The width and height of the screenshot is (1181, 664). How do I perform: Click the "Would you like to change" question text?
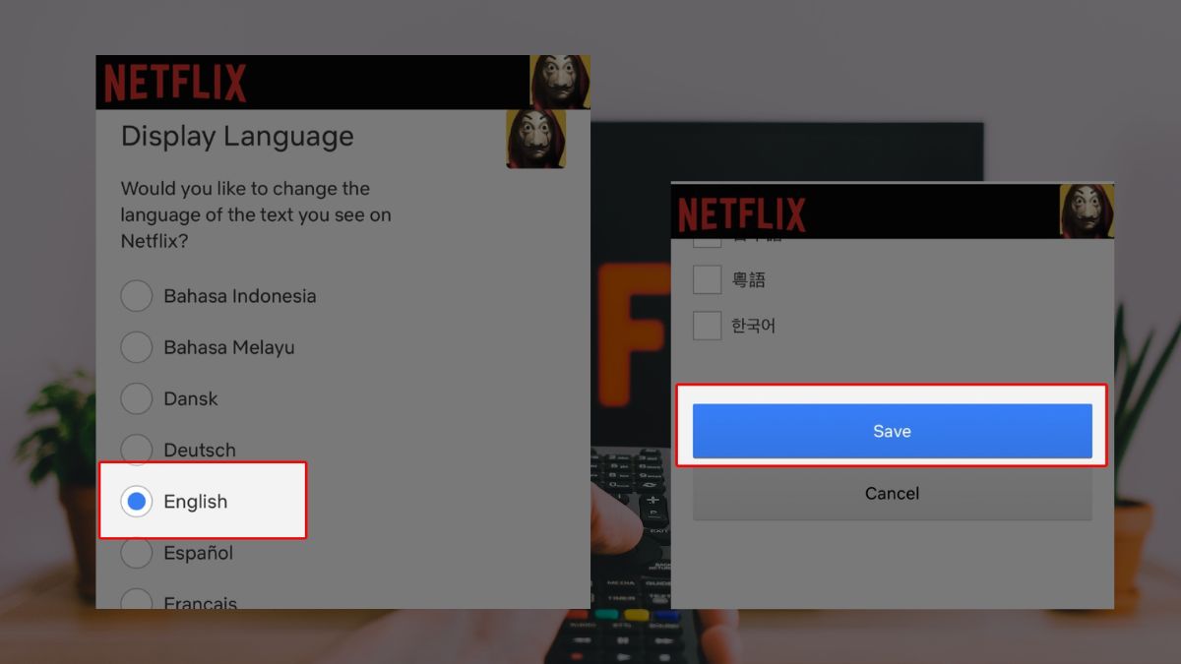[256, 214]
